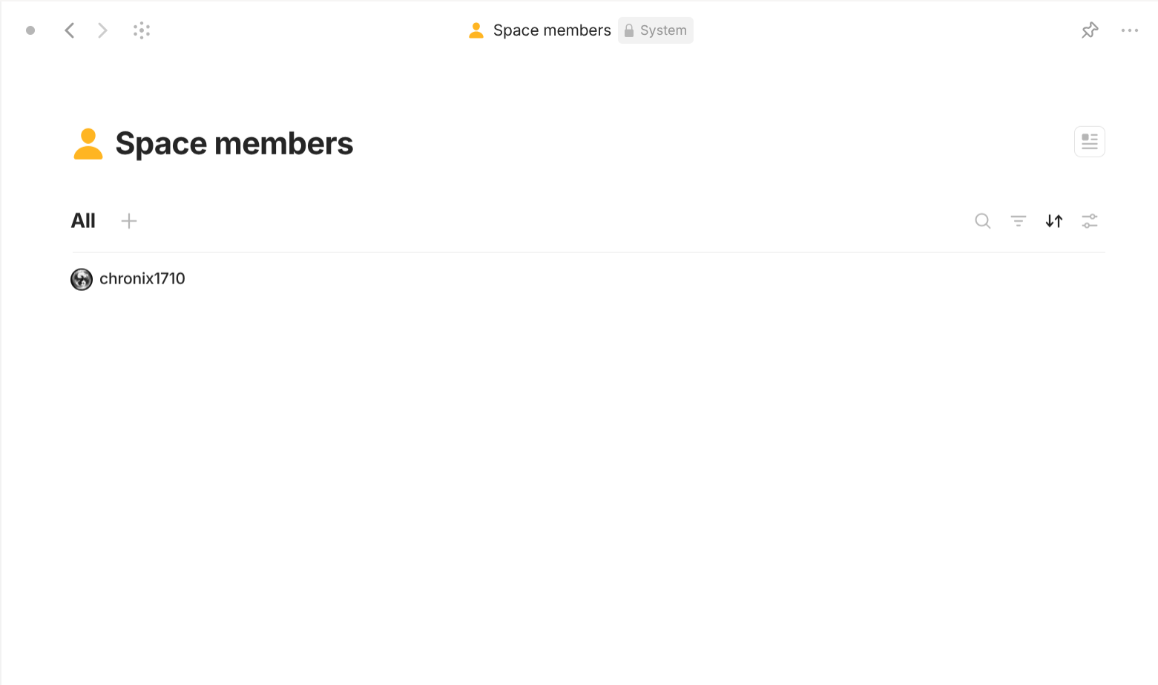Screen dimensions: 1158x685
Task: Click the System lock badge
Action: [656, 30]
